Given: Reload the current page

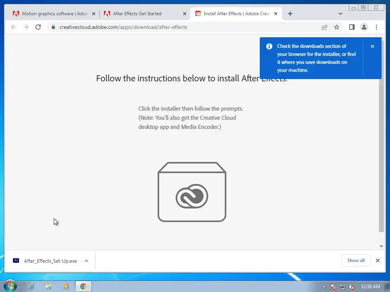Looking at the screenshot, I should point(38,27).
